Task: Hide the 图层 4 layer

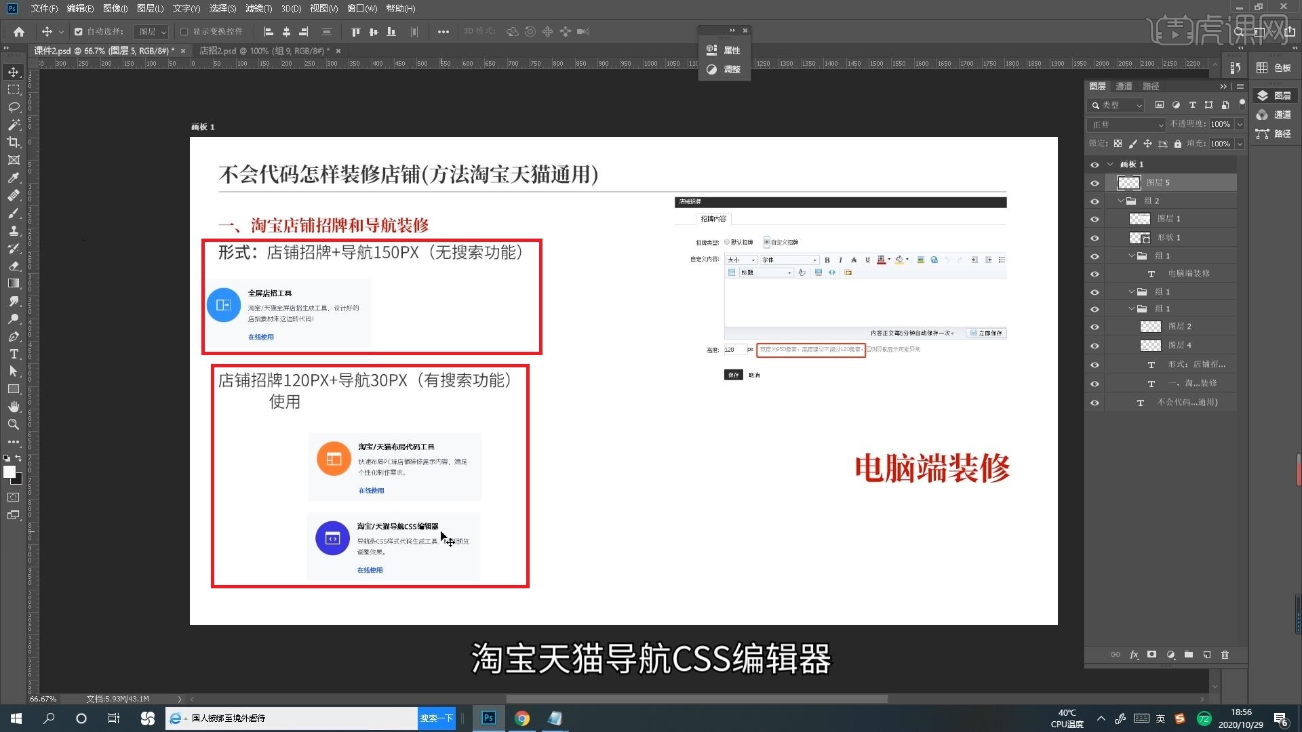Action: (1094, 346)
